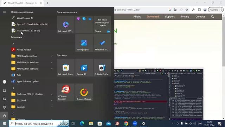Show hidden tray icons chevron
This screenshot has height=127, width=225.
(x=173, y=123)
